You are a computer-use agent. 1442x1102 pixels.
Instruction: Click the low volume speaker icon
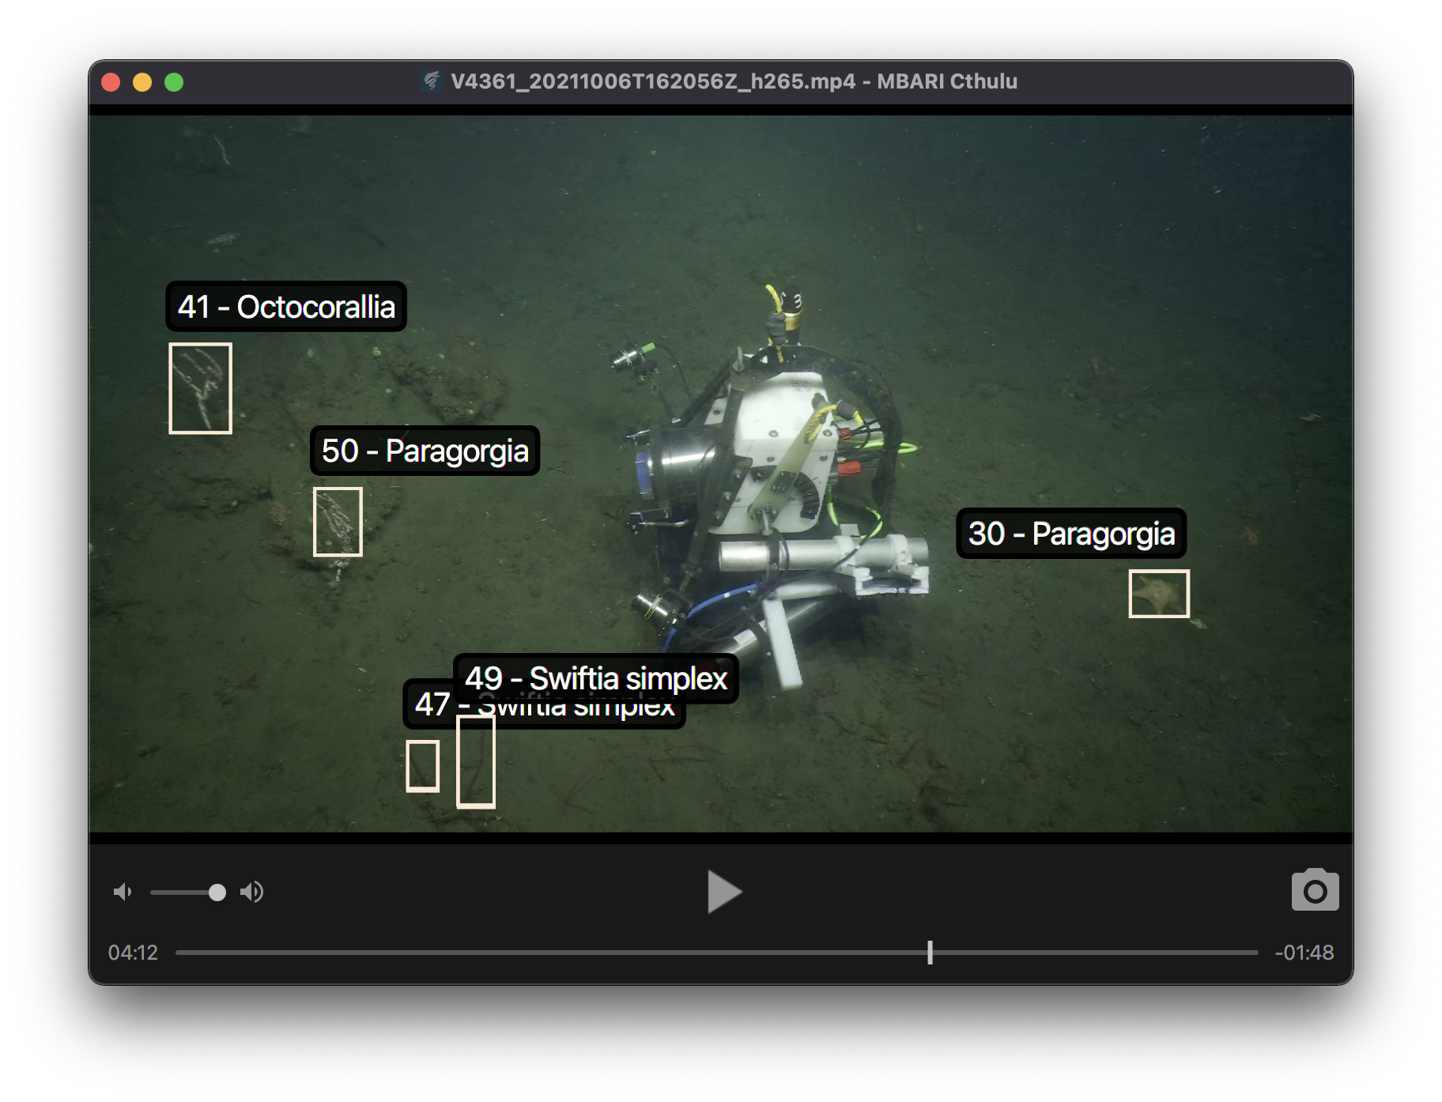coord(123,892)
